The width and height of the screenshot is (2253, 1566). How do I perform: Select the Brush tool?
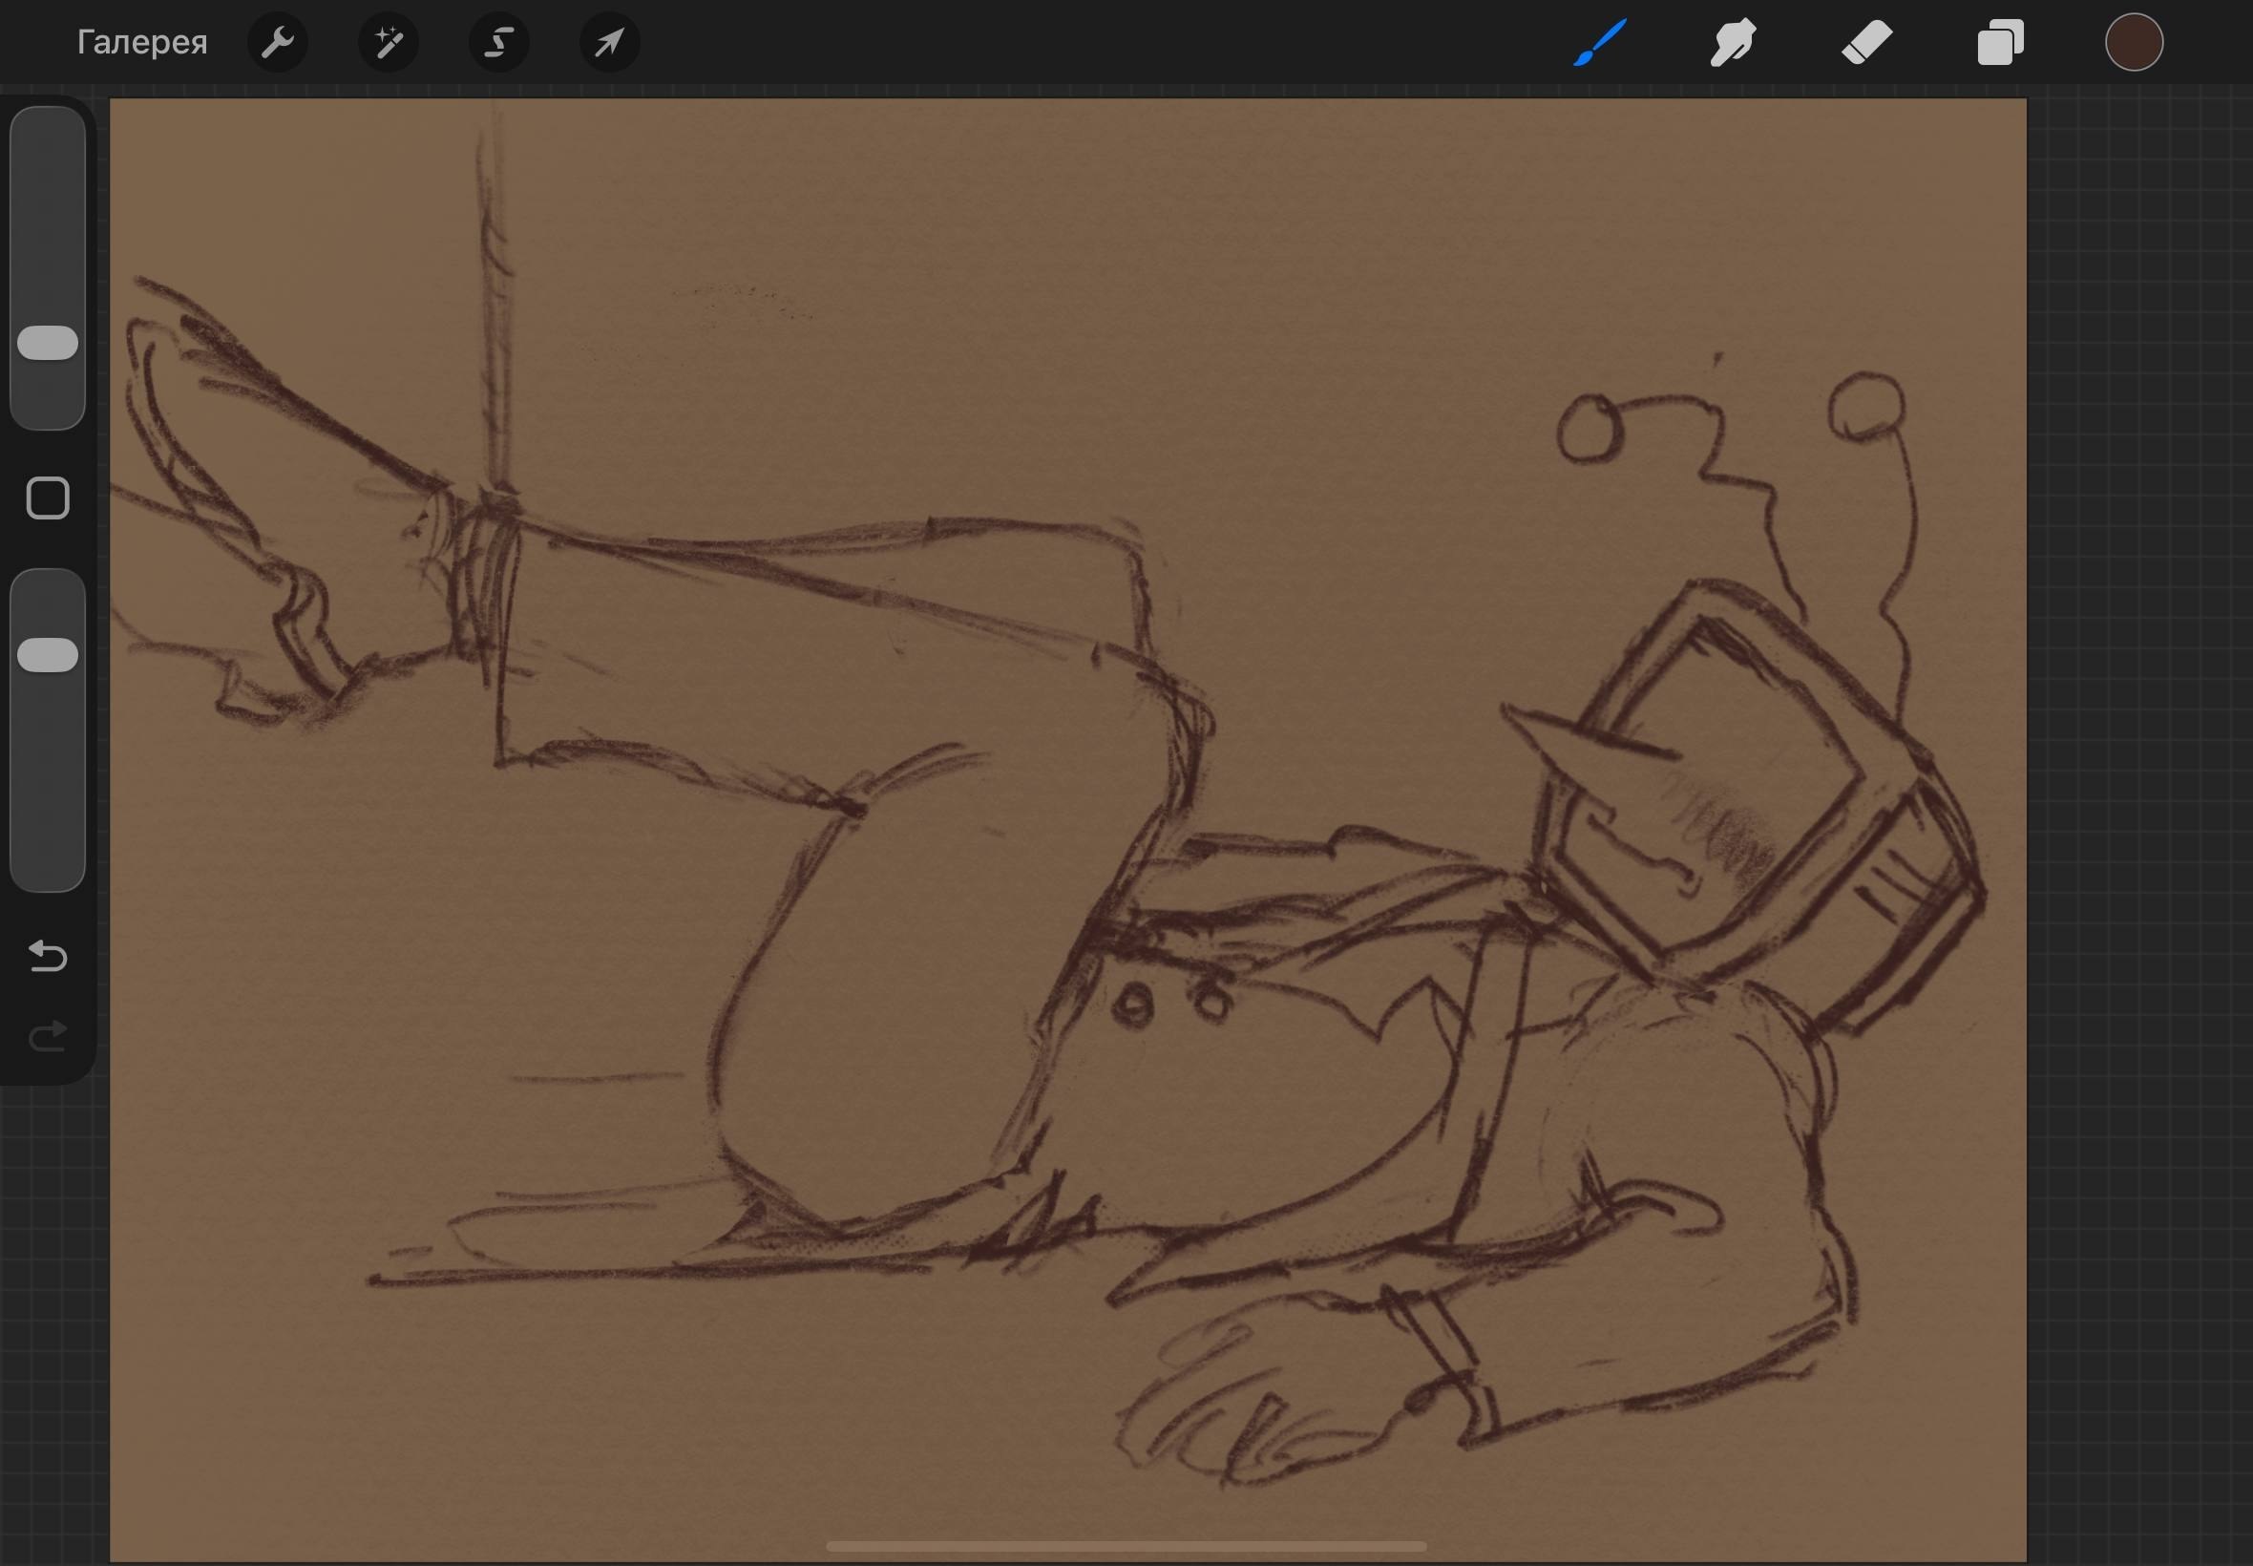coord(1600,42)
